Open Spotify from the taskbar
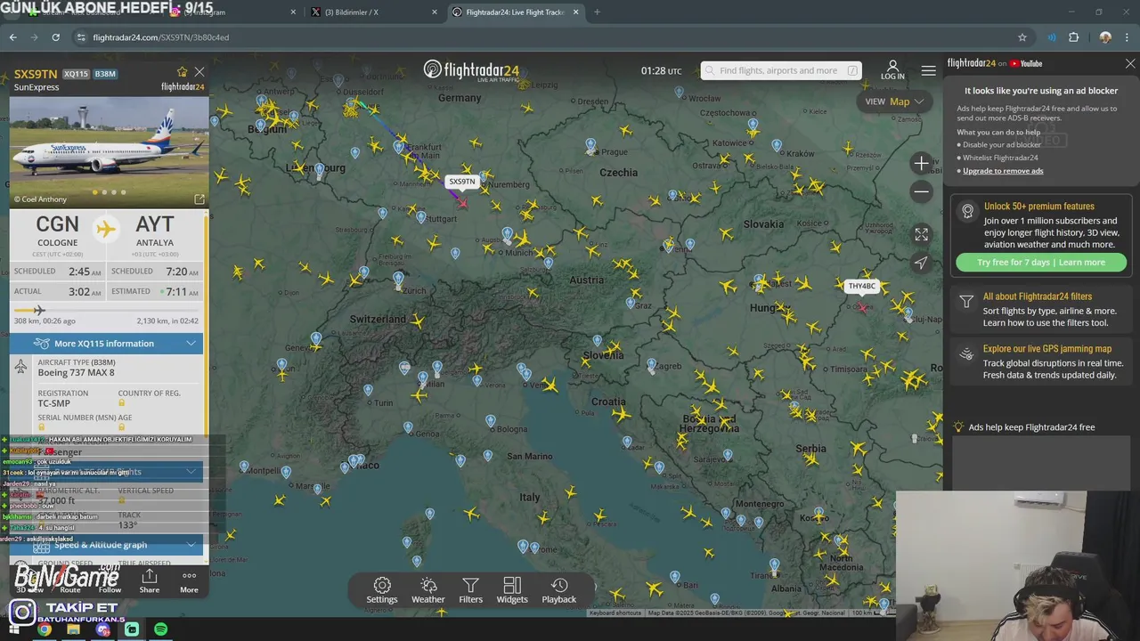 click(160, 629)
